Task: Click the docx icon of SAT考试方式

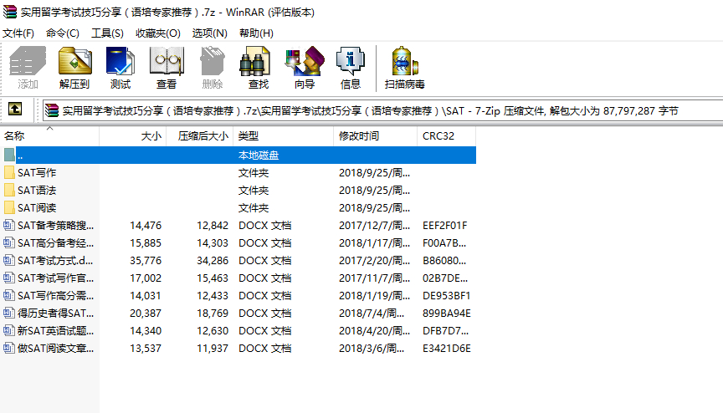Action: click(9, 260)
